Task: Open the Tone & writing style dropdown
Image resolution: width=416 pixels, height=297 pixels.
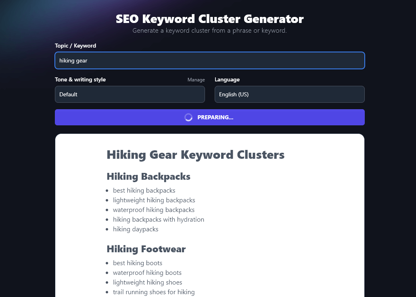Action: (130, 94)
